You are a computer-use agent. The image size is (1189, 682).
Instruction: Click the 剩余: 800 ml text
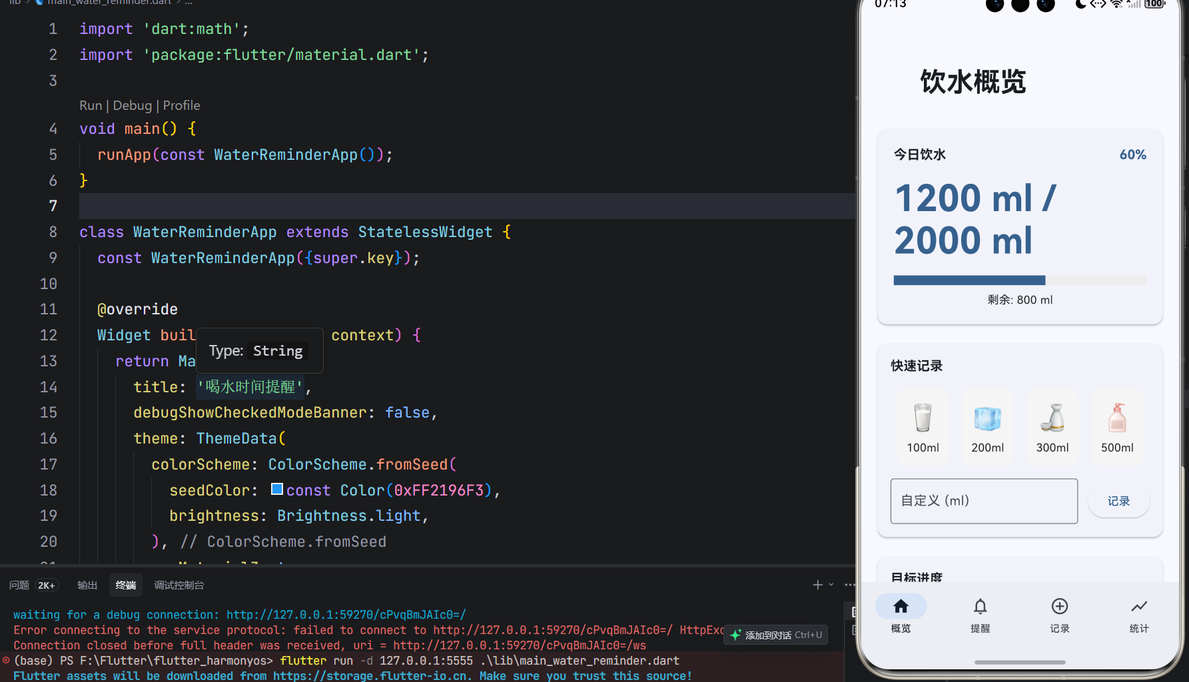1020,300
